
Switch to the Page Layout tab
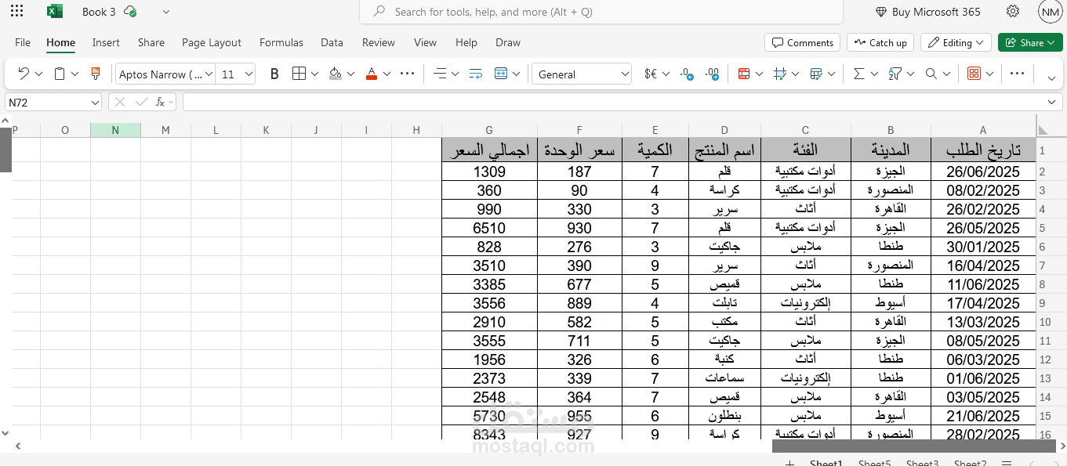(x=212, y=42)
